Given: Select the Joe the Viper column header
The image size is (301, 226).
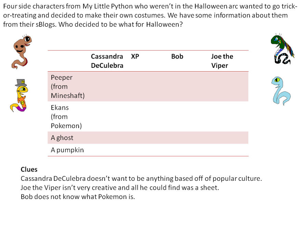Looking at the screenshot, I should point(222,61).
